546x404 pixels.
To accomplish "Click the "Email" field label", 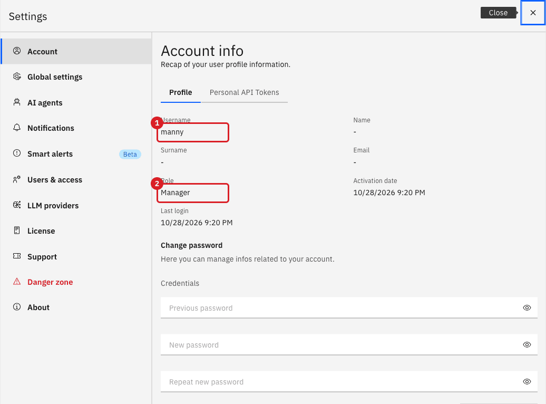I will pyautogui.click(x=361, y=150).
